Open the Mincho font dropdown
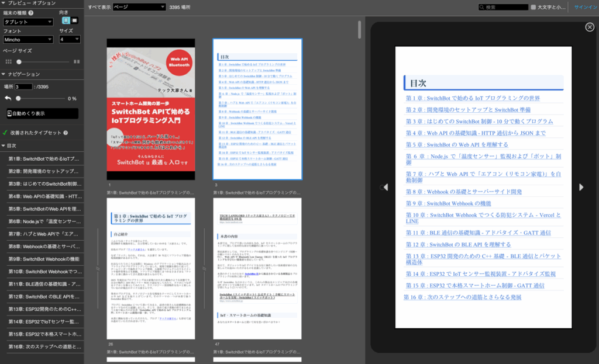Viewport: 599px width, 364px height. [x=28, y=40]
